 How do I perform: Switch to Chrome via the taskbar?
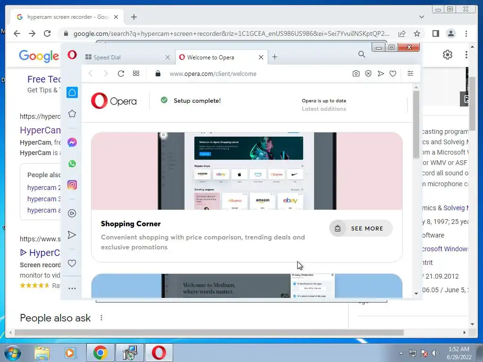(100, 353)
